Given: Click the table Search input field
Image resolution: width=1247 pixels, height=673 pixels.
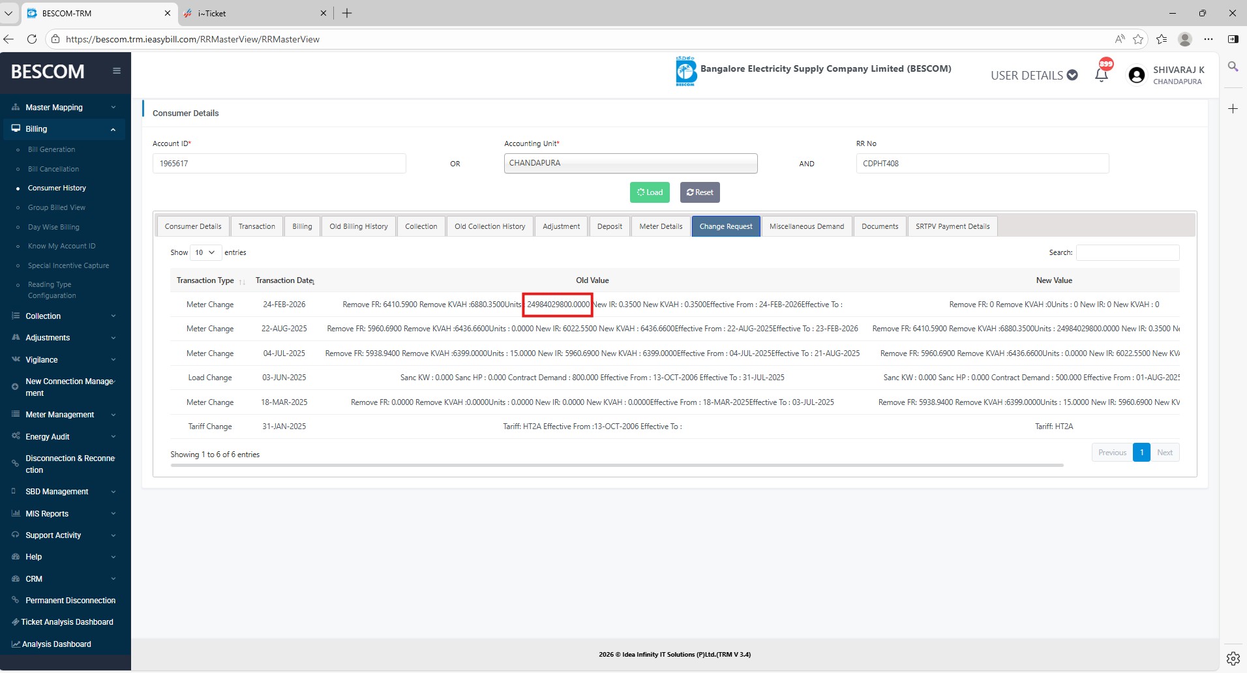Looking at the screenshot, I should [x=1127, y=252].
